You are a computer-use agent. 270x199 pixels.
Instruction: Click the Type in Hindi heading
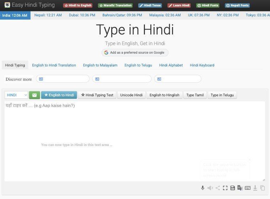135,30
